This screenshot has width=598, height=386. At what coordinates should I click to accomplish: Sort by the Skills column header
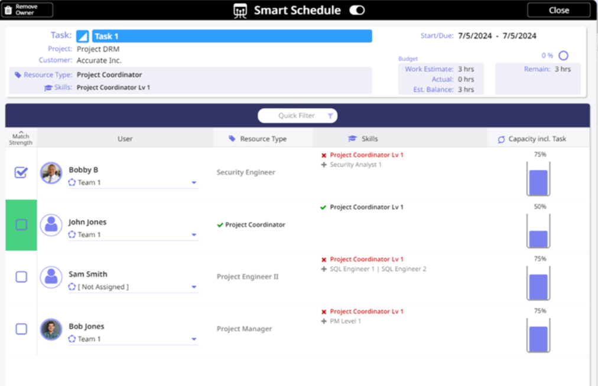click(369, 139)
